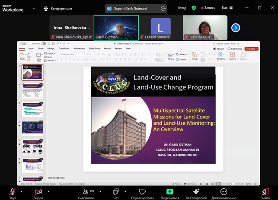The height and width of the screenshot is (200, 278).
Task: Click the Cut scissors icon
Action: pos(28,54)
